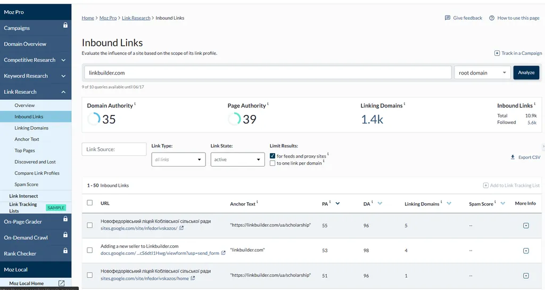
Task: Open Top Pages in the sidebar
Action: click(x=24, y=151)
